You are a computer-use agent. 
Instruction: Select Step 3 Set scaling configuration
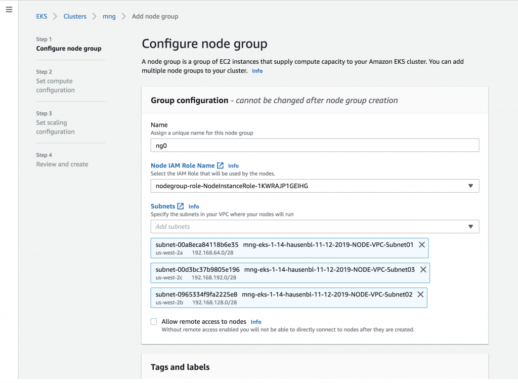click(x=55, y=127)
